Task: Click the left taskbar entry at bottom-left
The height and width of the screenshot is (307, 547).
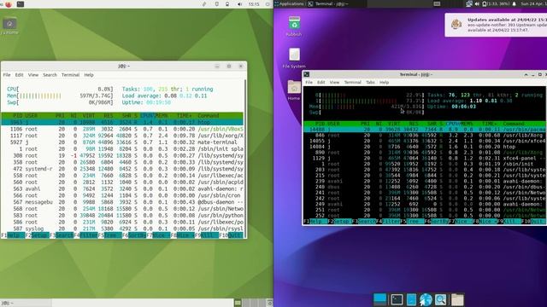Action: coord(26,304)
